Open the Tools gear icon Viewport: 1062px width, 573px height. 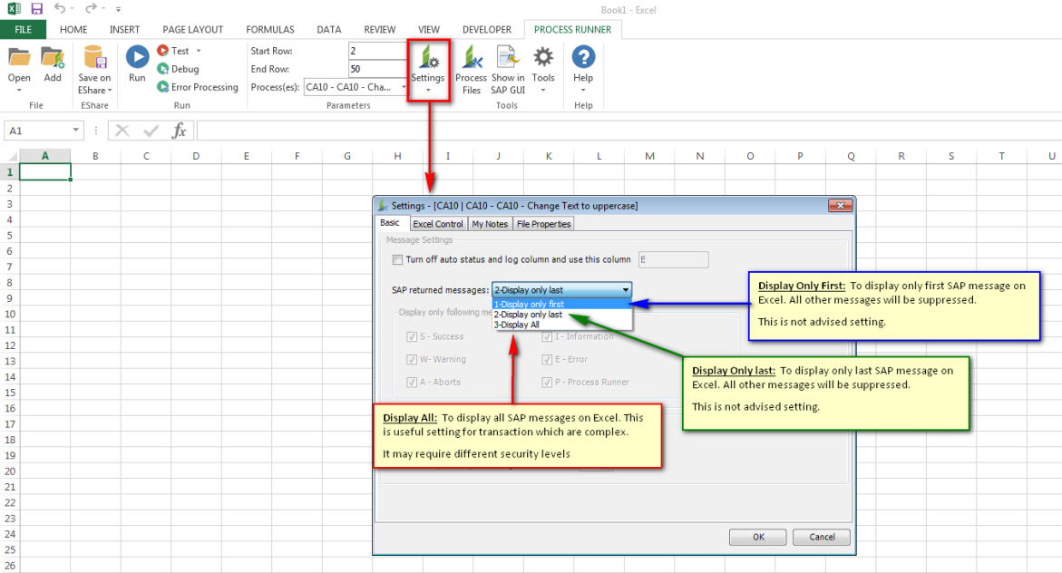[x=543, y=59]
